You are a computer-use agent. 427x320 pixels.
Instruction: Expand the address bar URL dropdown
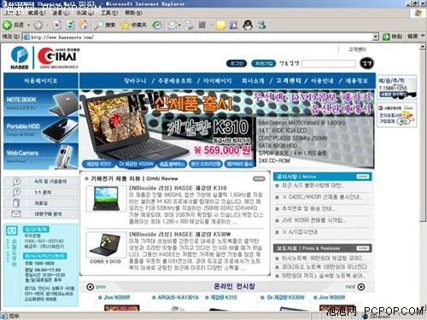[376, 37]
